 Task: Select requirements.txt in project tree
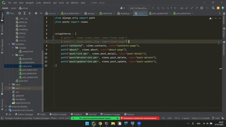click(21, 103)
